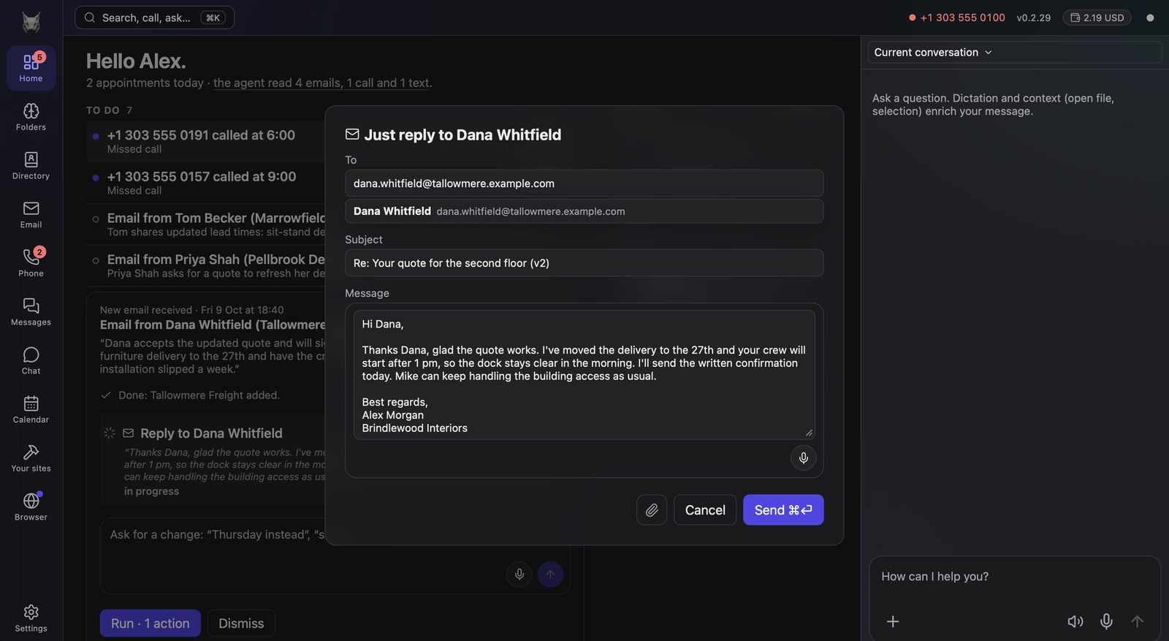Open the Phone section with badge
The width and height of the screenshot is (1169, 641).
31,263
